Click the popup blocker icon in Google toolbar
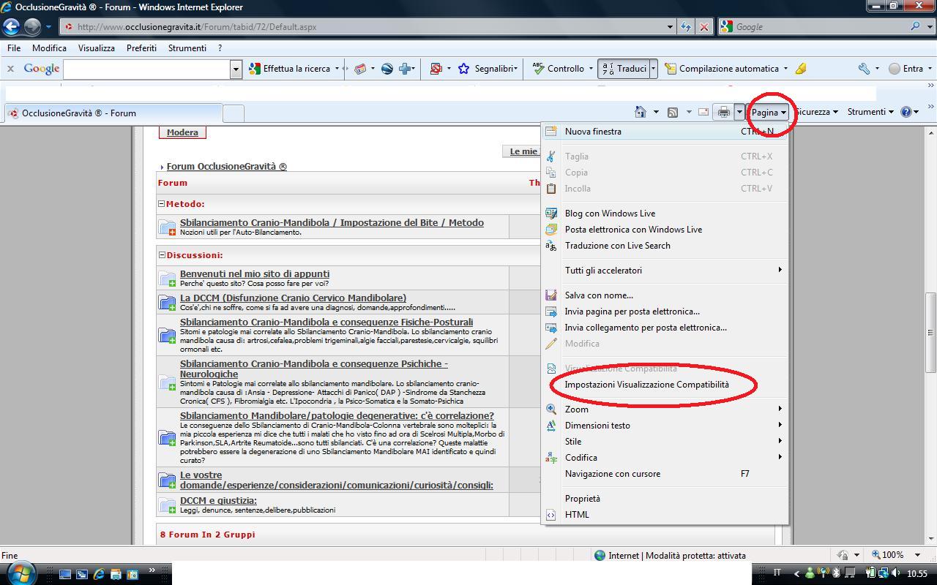This screenshot has width=937, height=585. click(x=436, y=68)
